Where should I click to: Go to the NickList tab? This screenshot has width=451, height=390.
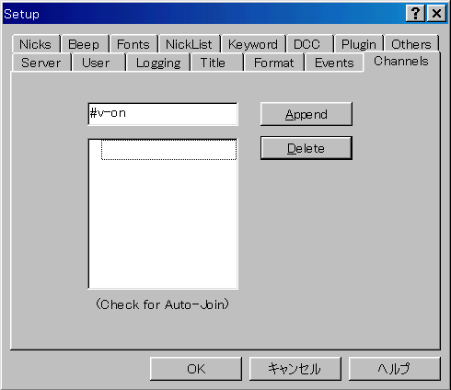point(189,44)
